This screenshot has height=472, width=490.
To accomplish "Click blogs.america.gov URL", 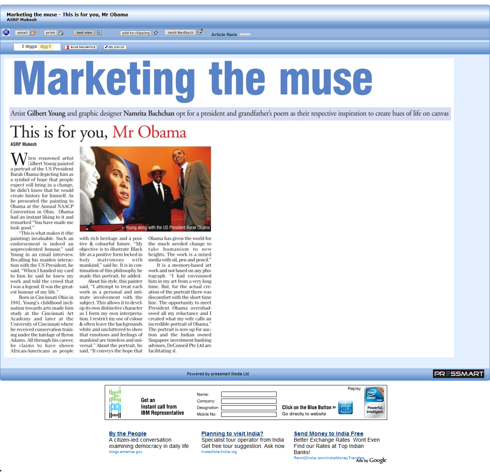I will 126,452.
